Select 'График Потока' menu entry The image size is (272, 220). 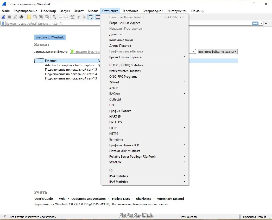tap(144, 111)
